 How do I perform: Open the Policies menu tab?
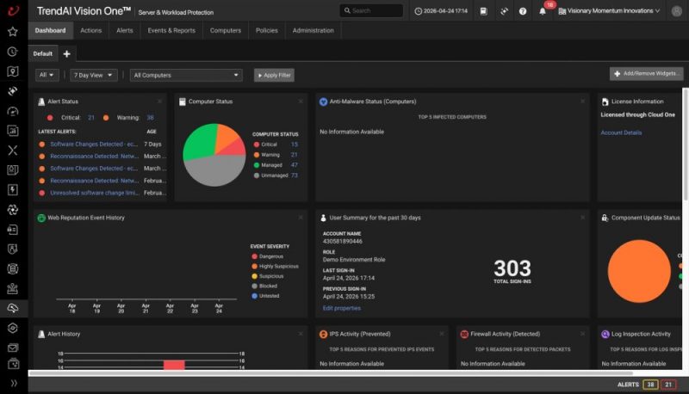[267, 30]
